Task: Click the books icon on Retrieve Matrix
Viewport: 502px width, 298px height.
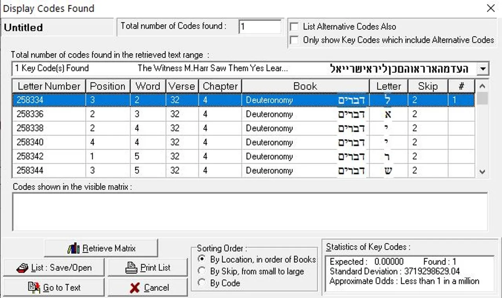Action: tap(73, 248)
